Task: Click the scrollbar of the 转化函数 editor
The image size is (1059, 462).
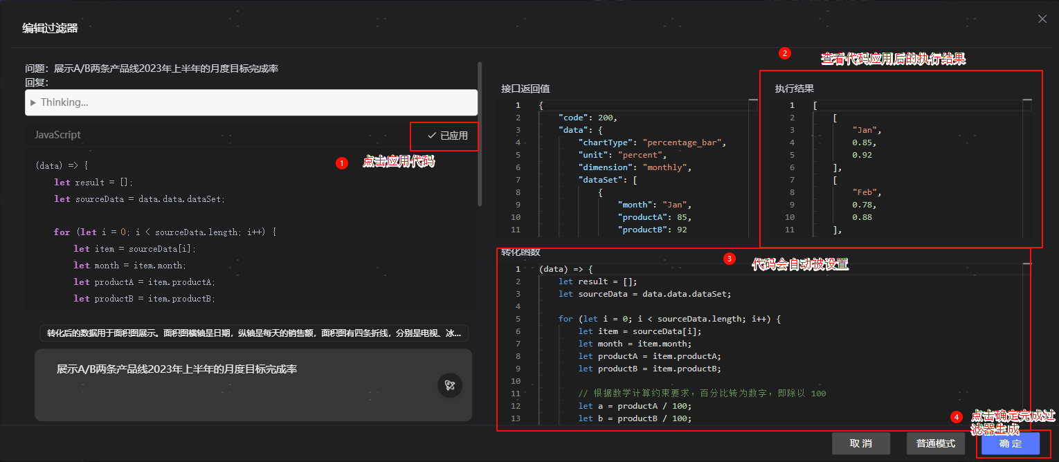Action: (1026, 344)
